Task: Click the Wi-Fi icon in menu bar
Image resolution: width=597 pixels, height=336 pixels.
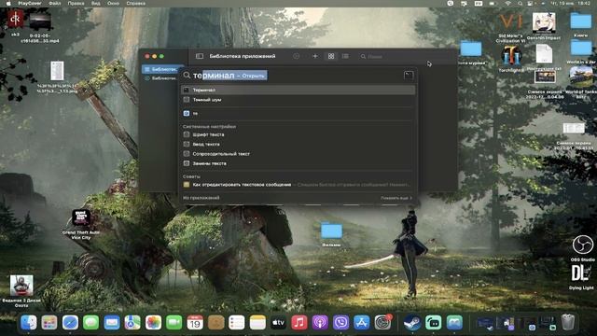Action: click(x=507, y=4)
